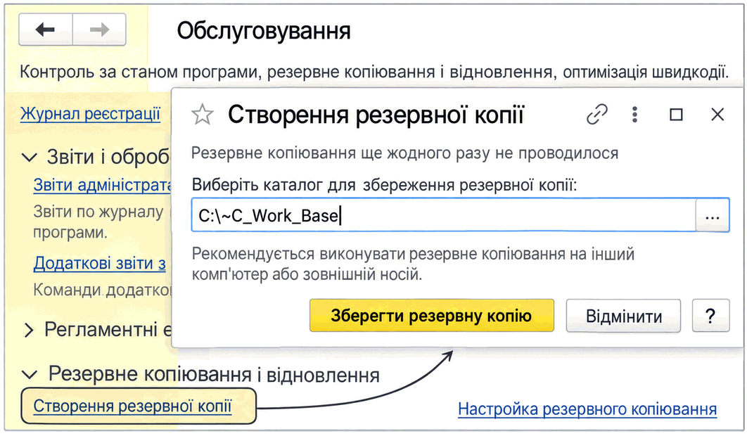Click the 'Рекомендується виконувати резервне копіювання' note
The width and height of the screenshot is (747, 436).
coord(413,264)
